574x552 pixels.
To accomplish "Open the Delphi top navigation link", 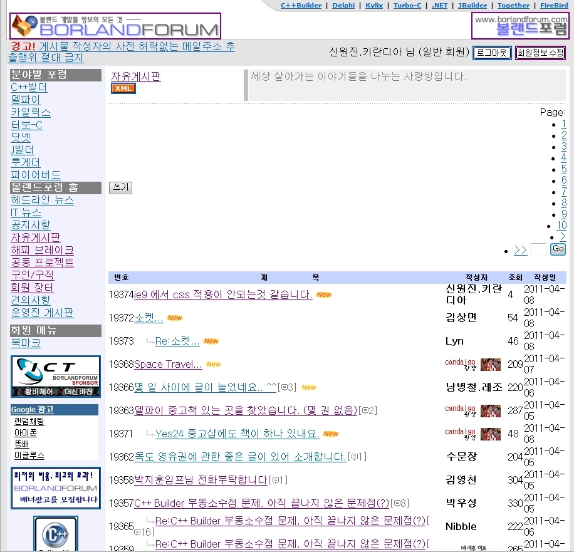I will click(x=343, y=5).
